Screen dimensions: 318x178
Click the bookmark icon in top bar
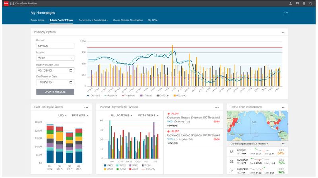pos(304,3)
